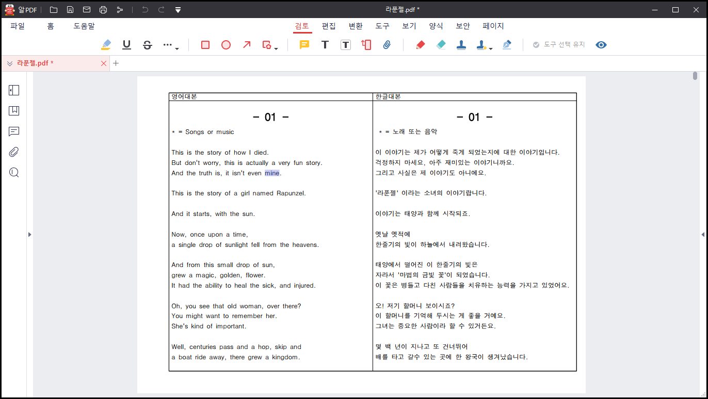The image size is (708, 399).
Task: Select the typewriter text tool
Action: 325,45
